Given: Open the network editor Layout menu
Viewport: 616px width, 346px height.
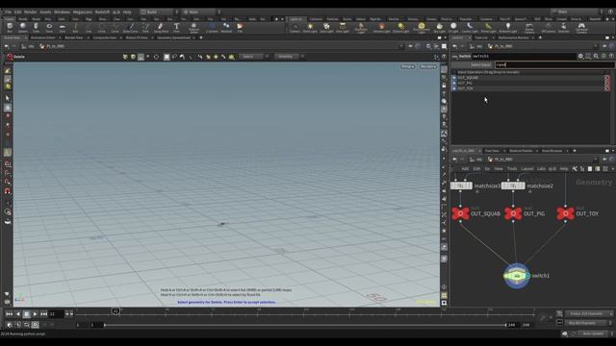Looking at the screenshot, I should pyautogui.click(x=526, y=169).
